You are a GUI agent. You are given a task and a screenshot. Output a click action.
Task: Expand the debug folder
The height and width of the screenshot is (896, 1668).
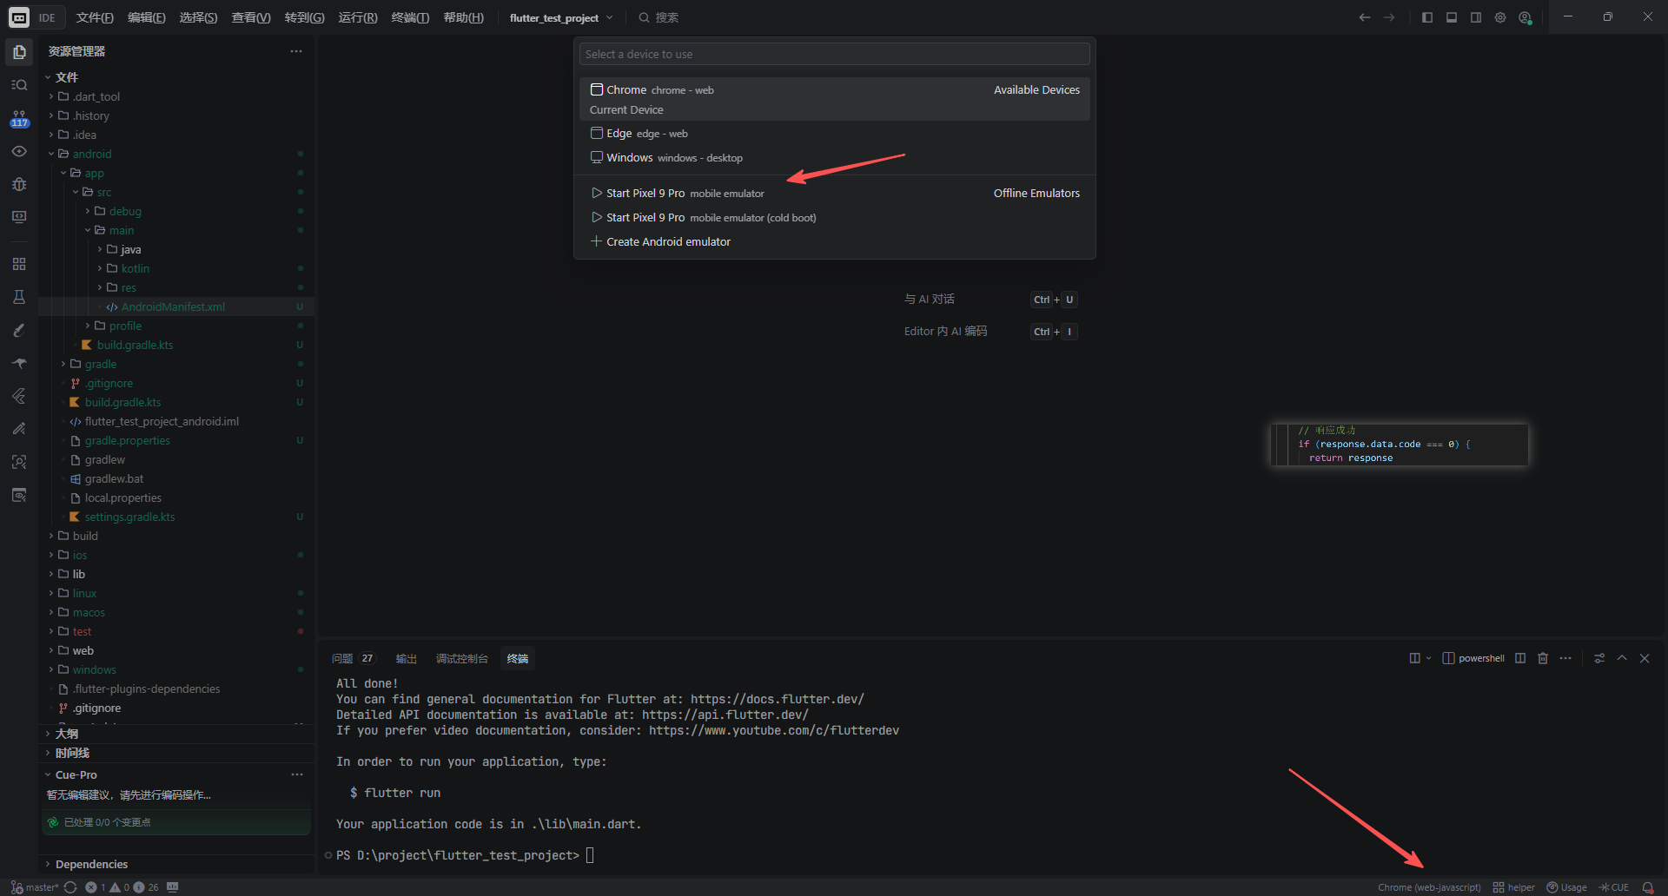(x=176, y=211)
